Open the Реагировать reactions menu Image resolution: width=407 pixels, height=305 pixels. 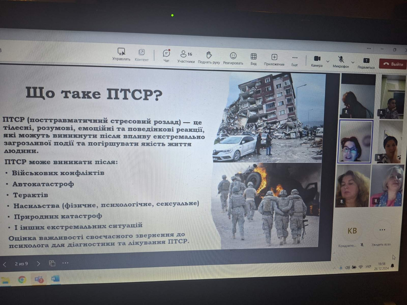(233, 58)
